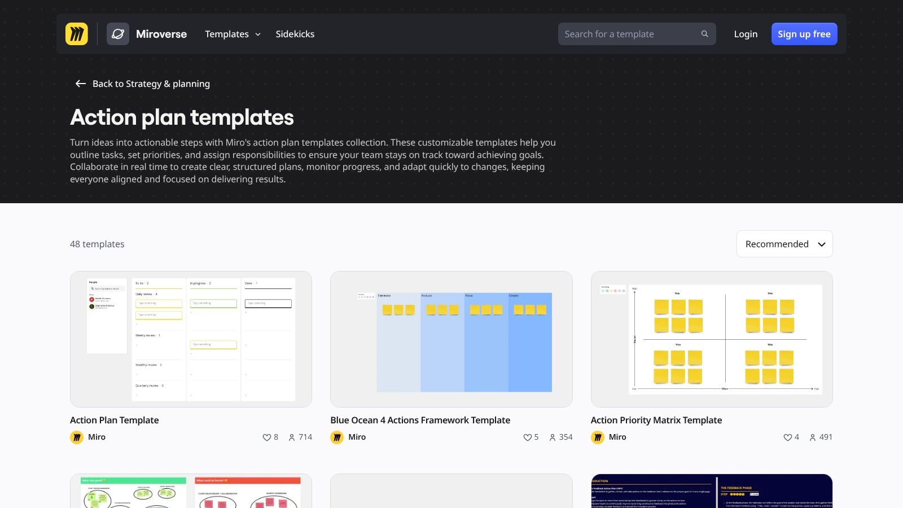Go to Miroverse home text
Viewport: 903px width, 508px height.
pos(161,34)
